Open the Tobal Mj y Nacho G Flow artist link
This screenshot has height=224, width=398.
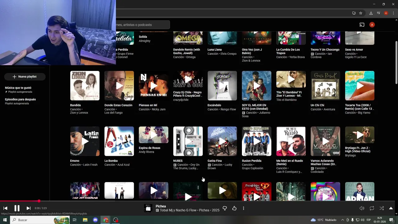click(x=178, y=210)
